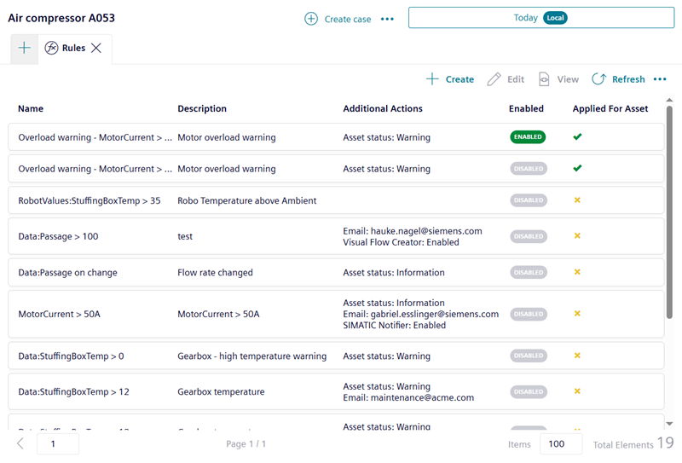Image resolution: width=682 pixels, height=463 pixels.
Task: Click the page number input field
Action: 58,444
